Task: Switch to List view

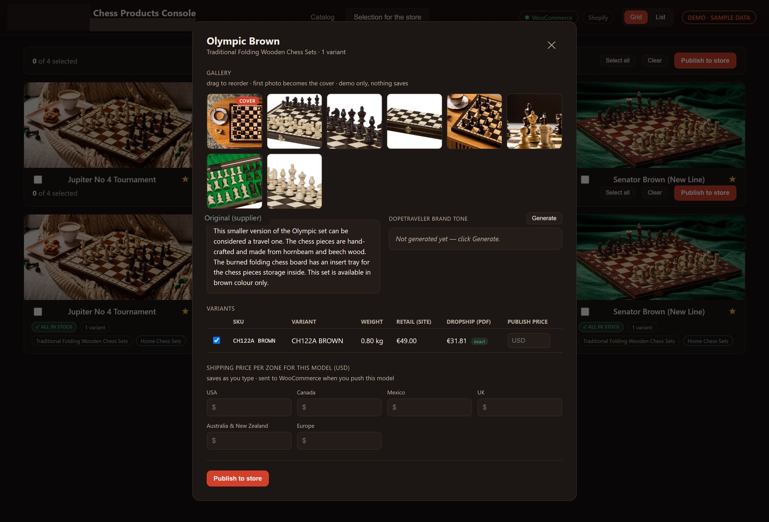Action: 660,17
